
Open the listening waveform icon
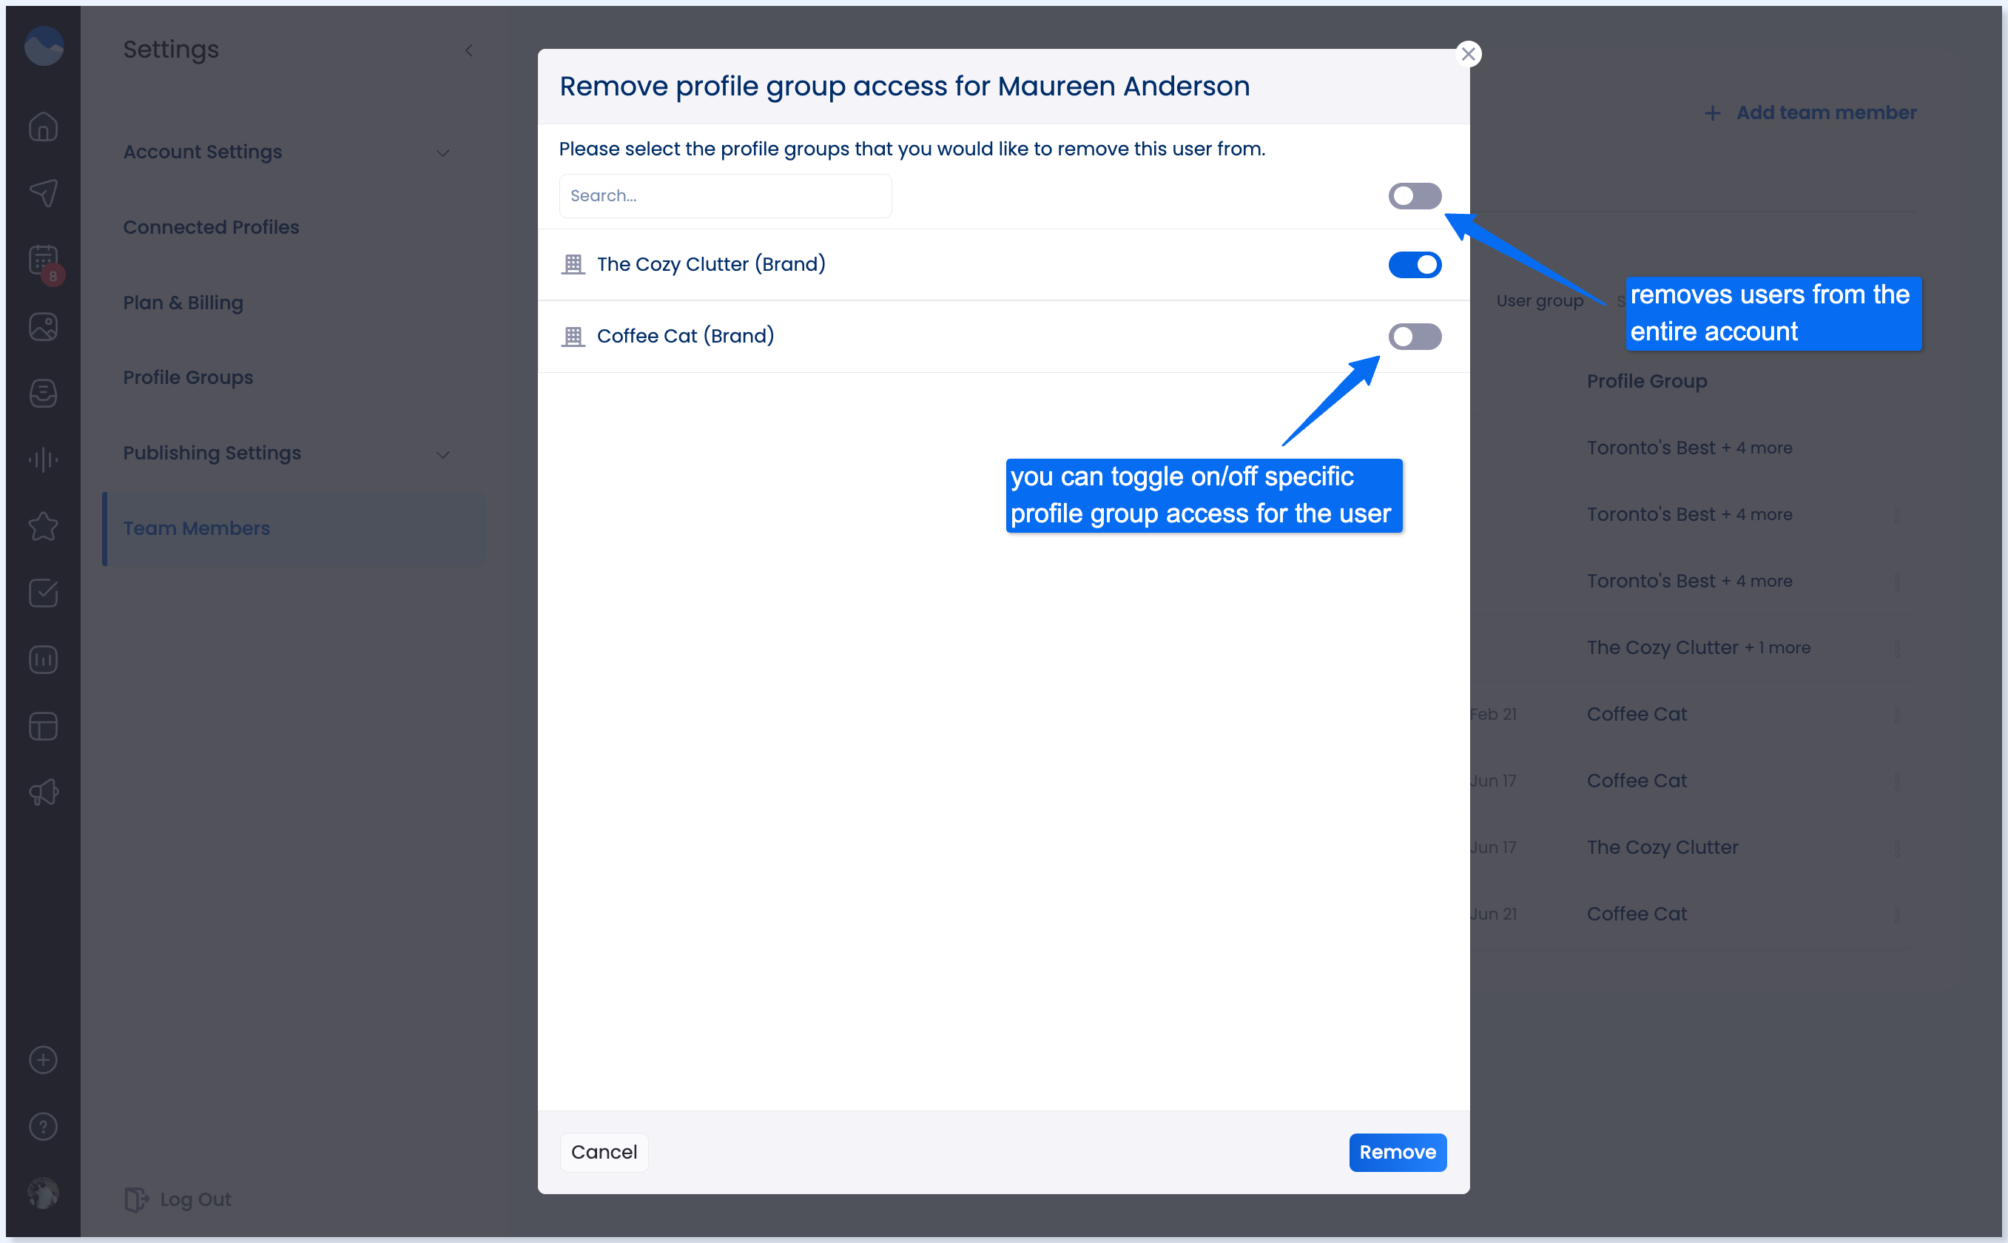tap(44, 459)
